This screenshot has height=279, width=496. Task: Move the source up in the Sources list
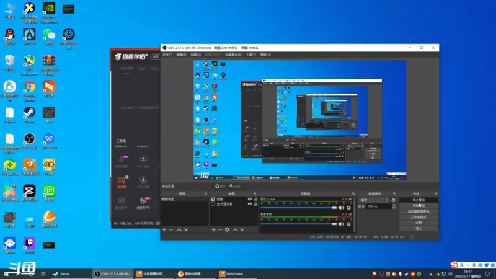click(x=235, y=229)
